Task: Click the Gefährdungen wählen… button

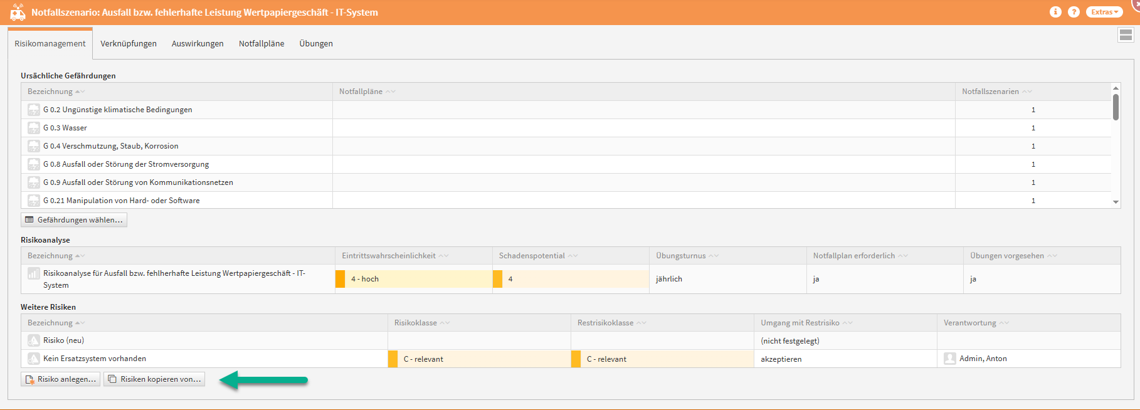Action: click(x=74, y=220)
